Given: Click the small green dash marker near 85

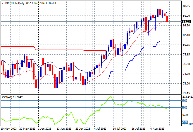Looking at the screenshot, I should pyautogui.click(x=139, y=24).
